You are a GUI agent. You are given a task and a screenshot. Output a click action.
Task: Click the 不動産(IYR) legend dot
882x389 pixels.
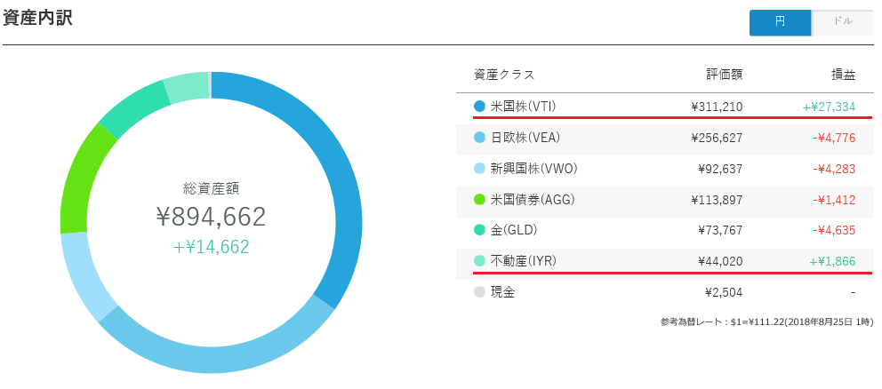[x=479, y=261]
